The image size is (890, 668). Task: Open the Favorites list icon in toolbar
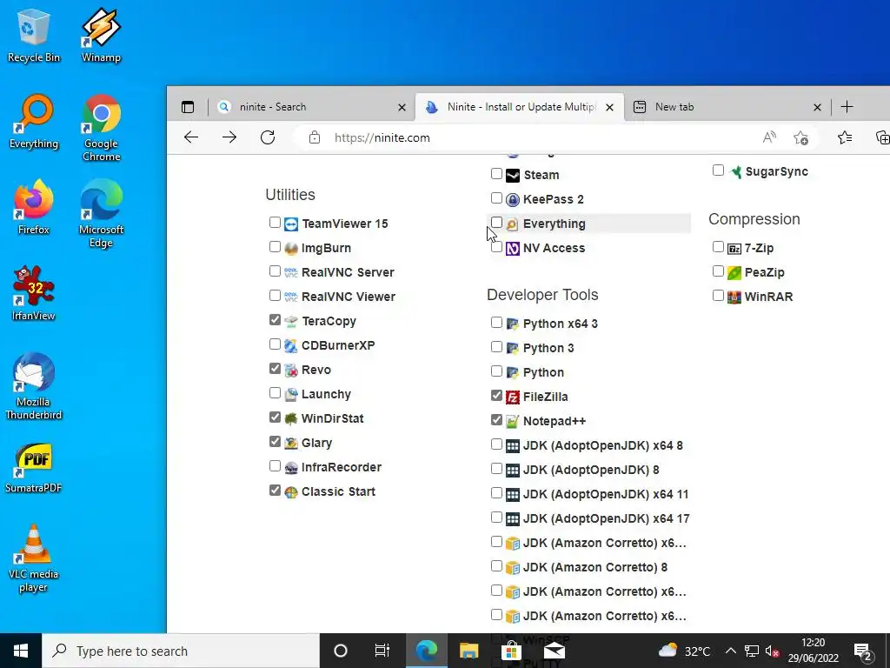click(x=845, y=137)
